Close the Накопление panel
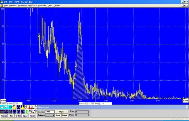The height and width of the screenshot is (121, 189). tap(187, 107)
